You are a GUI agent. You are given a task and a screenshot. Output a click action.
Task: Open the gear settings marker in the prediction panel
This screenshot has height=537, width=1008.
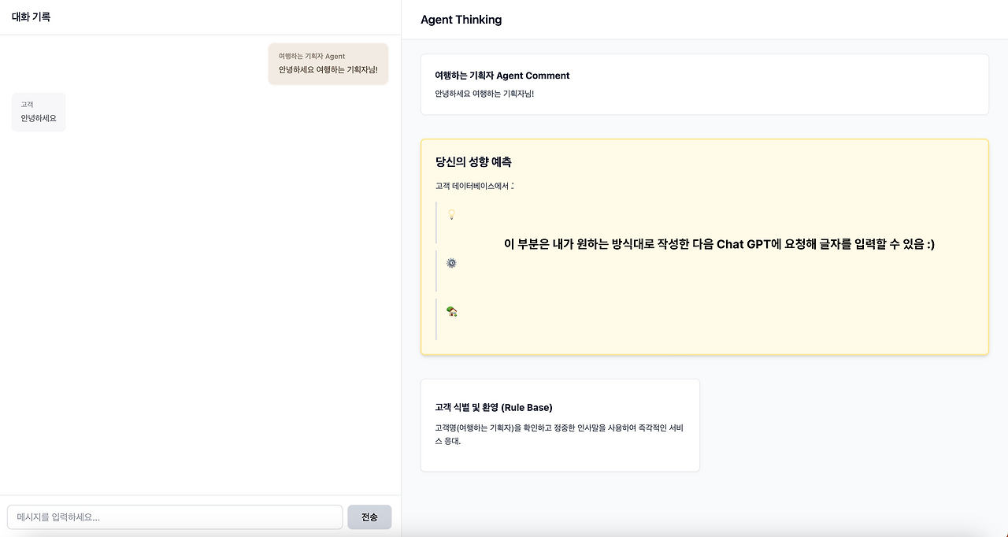click(x=450, y=262)
